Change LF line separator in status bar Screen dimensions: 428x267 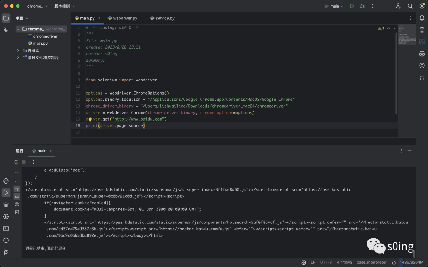(x=313, y=262)
